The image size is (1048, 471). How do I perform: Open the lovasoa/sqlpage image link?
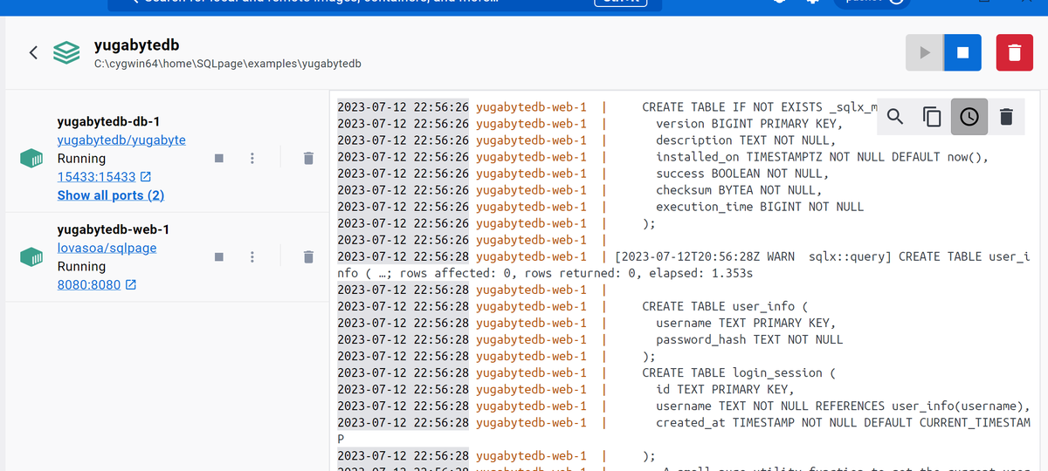(x=107, y=248)
